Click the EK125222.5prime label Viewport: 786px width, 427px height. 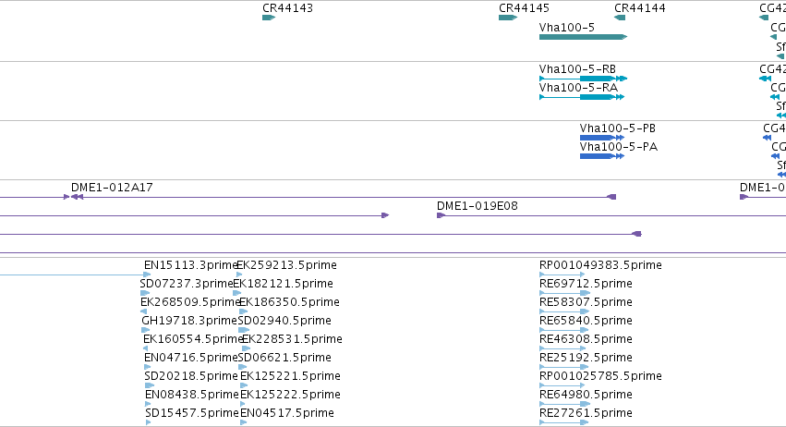pyautogui.click(x=290, y=395)
